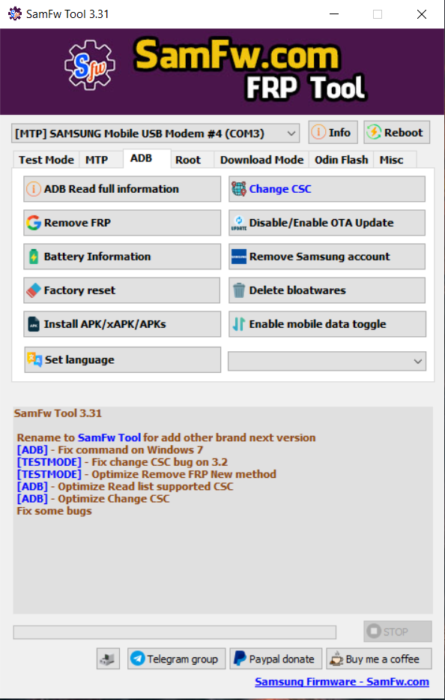Open the Misc tab
Screen dimensions: 445x700
(x=392, y=160)
